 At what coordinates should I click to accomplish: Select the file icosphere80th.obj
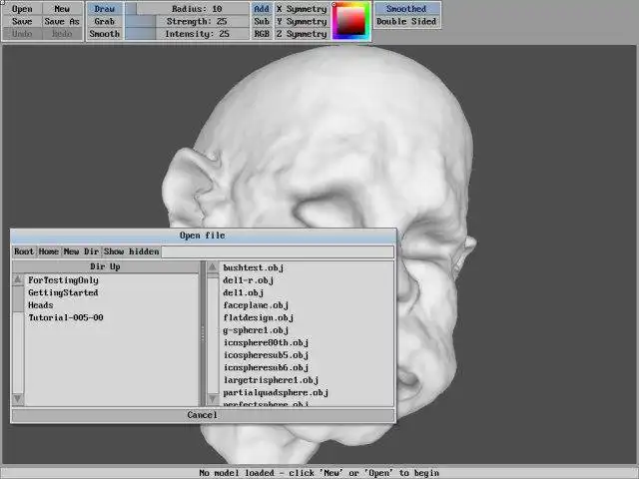pyautogui.click(x=266, y=342)
